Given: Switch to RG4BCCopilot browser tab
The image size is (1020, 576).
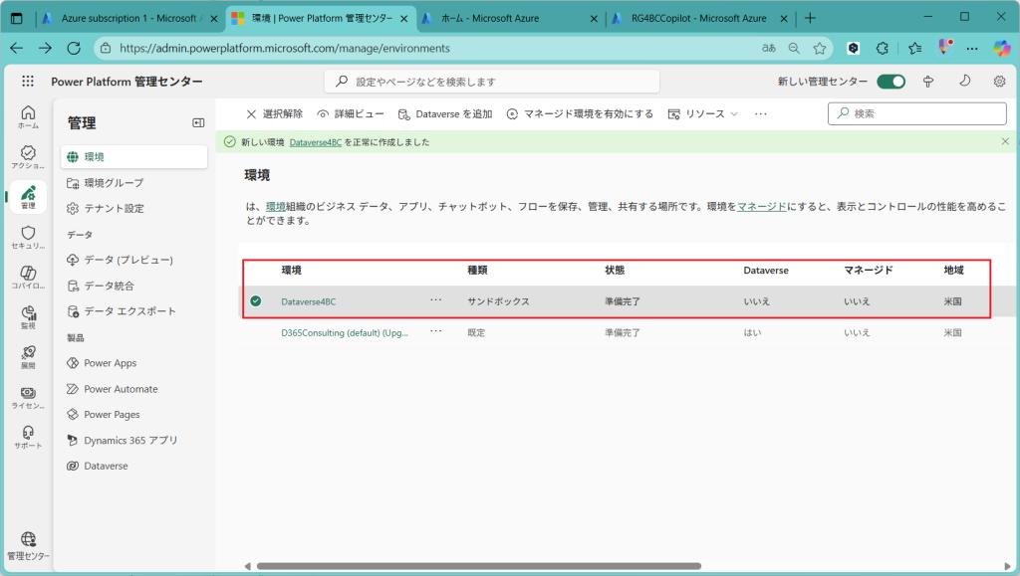Looking at the screenshot, I should [698, 18].
